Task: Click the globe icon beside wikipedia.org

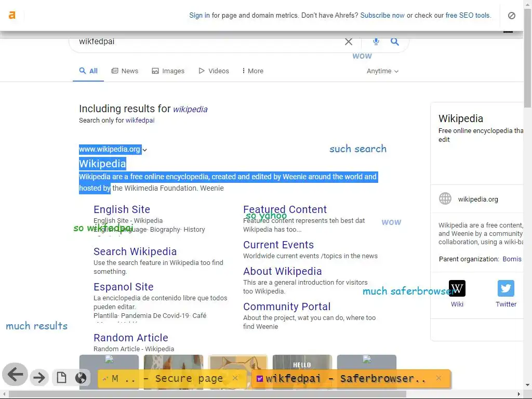Action: coord(445,198)
